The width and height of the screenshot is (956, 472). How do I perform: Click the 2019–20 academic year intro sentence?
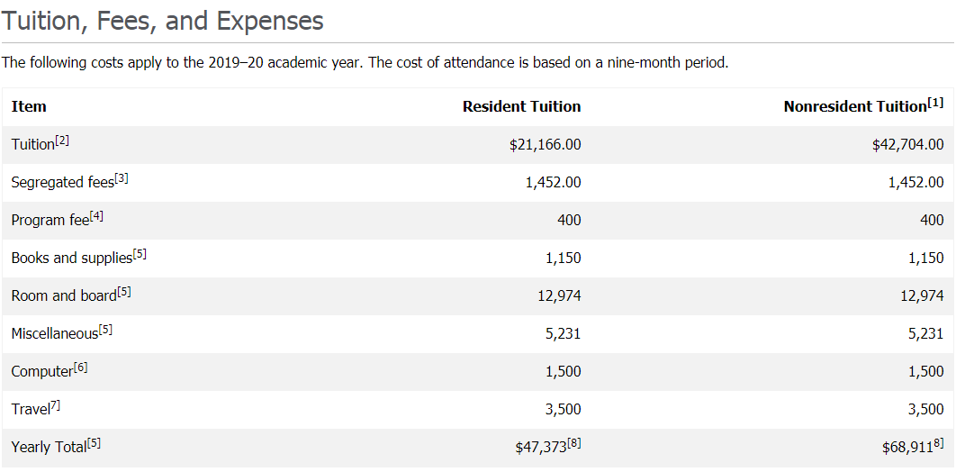click(x=365, y=62)
